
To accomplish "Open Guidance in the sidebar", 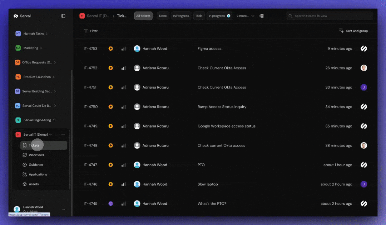I will [44, 165].
